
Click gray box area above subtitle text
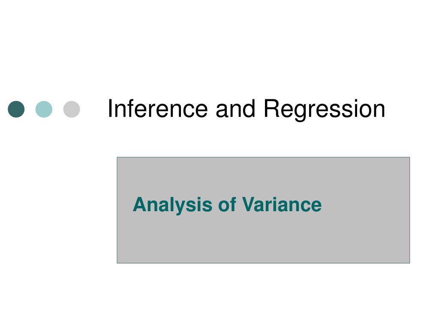pyautogui.click(x=263, y=176)
